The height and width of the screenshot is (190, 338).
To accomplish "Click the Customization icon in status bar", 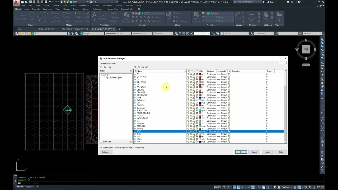I will click(x=322, y=187).
